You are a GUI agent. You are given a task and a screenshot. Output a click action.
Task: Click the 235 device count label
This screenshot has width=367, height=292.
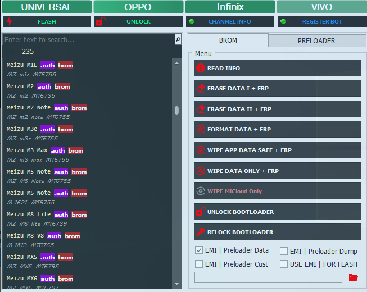[28, 52]
